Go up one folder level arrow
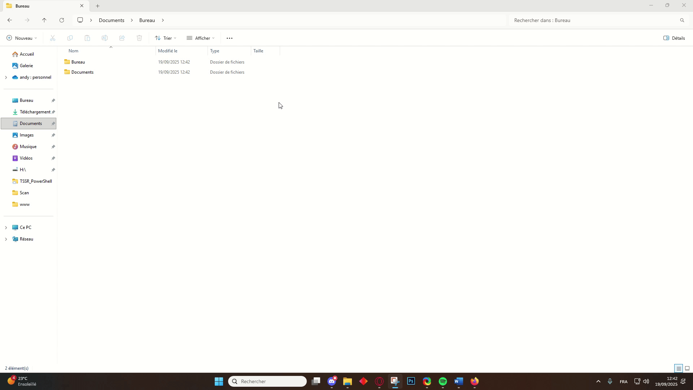Viewport: 693px width, 390px height. [44, 20]
